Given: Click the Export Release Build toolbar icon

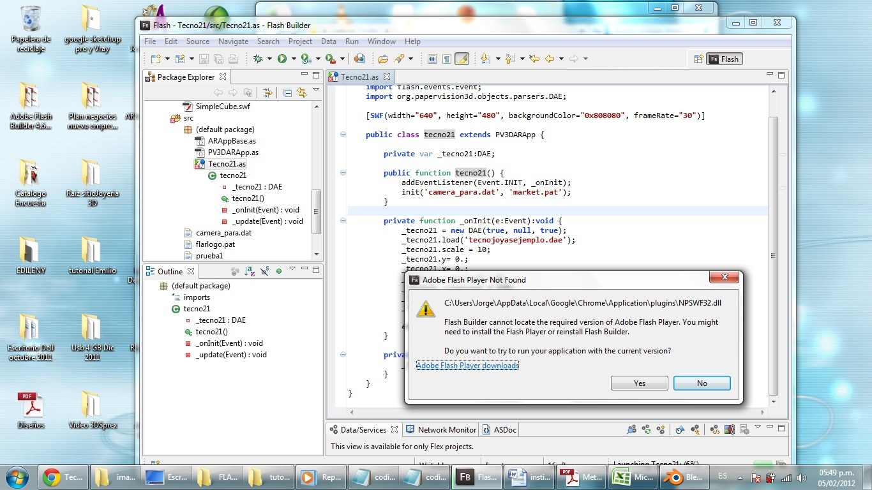Looking at the screenshot, I should click(359, 59).
